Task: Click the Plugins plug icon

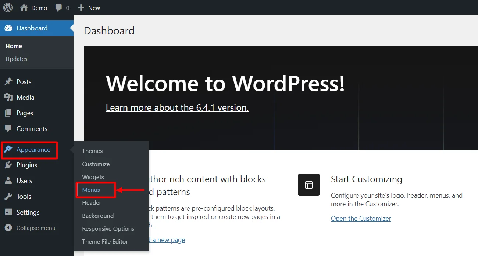Action: [8, 165]
